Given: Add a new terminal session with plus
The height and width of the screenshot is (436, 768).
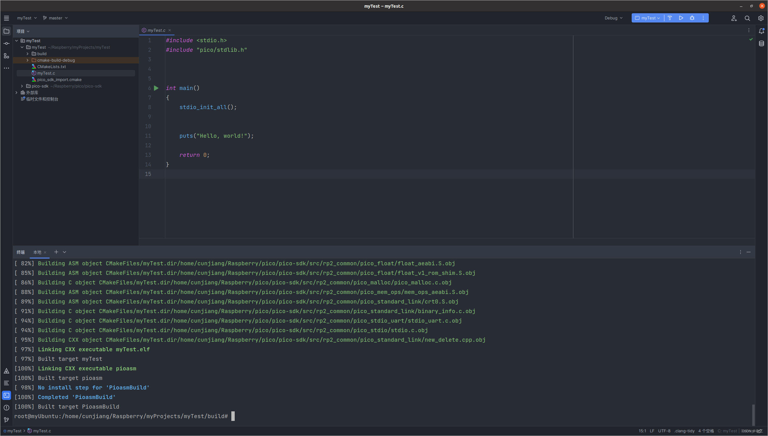Looking at the screenshot, I should pyautogui.click(x=56, y=252).
